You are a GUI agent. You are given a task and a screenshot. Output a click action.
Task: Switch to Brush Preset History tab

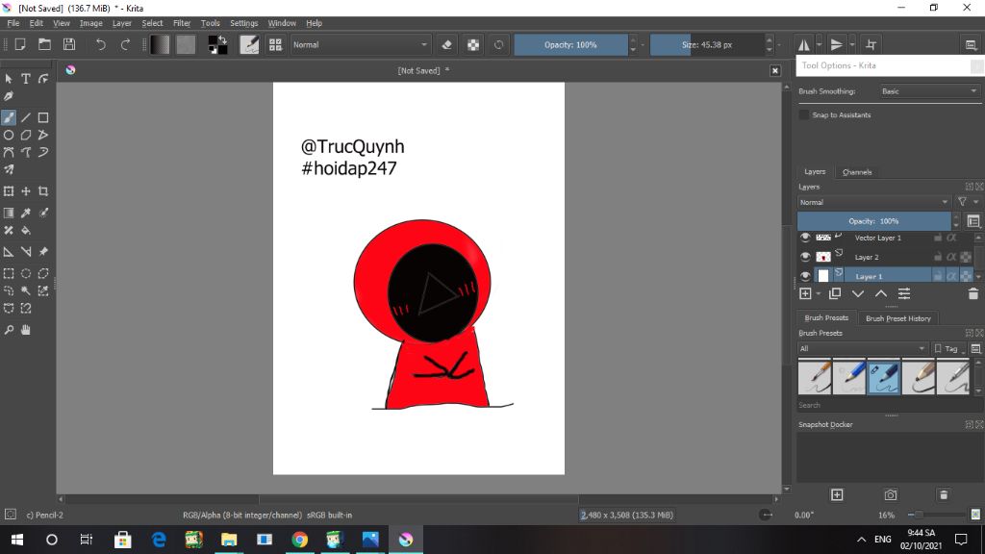pos(898,318)
